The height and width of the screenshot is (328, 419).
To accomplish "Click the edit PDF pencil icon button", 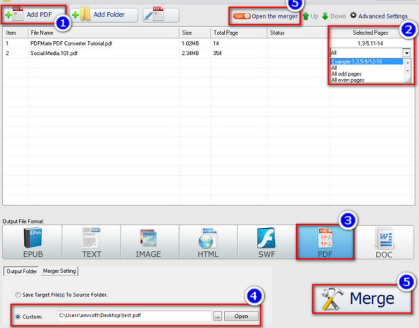I will 161,15.
